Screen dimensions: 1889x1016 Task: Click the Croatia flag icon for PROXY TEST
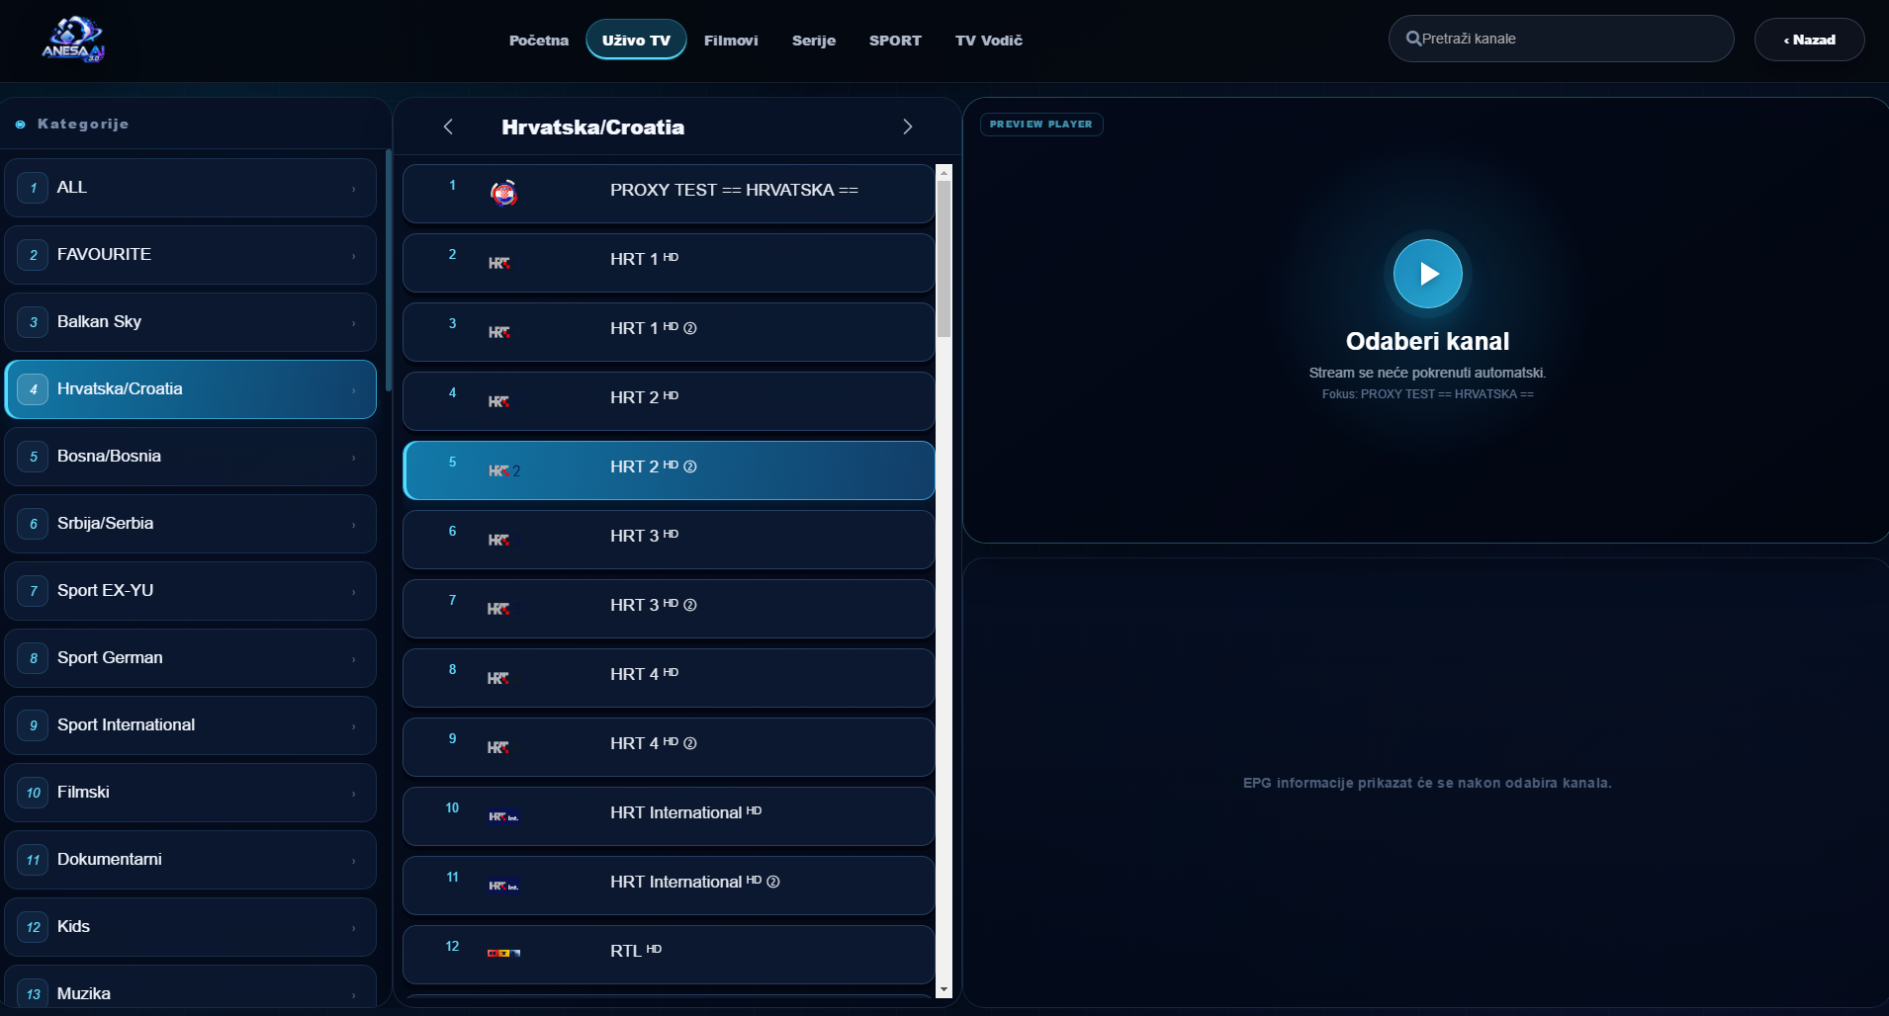pyautogui.click(x=504, y=193)
